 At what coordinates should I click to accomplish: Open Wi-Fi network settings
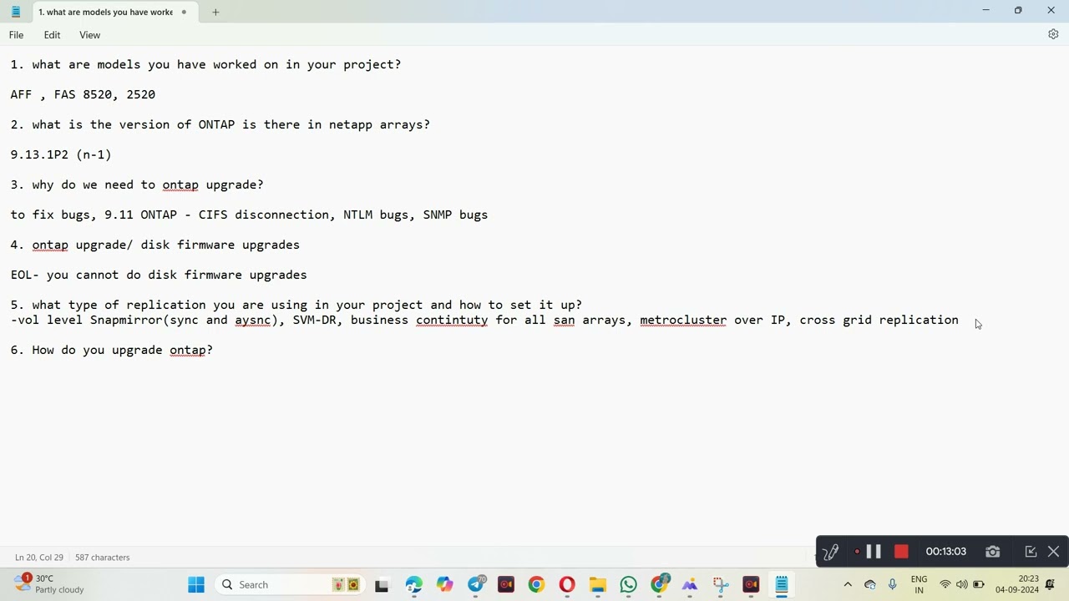[x=945, y=584]
